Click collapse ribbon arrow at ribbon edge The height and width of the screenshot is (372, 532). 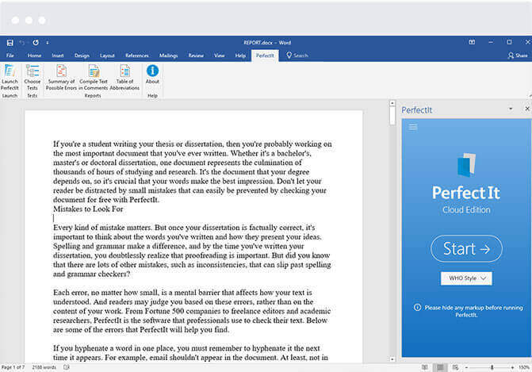pos(530,96)
